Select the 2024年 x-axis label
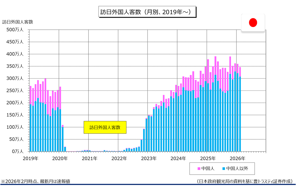This screenshot has height=195, width=296. point(178,159)
